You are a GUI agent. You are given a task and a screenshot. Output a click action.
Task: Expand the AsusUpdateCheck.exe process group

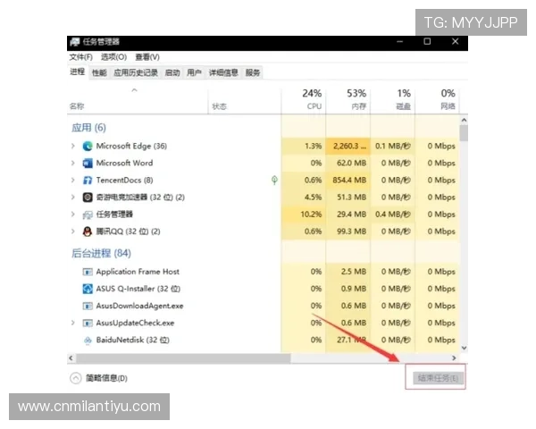pos(73,323)
